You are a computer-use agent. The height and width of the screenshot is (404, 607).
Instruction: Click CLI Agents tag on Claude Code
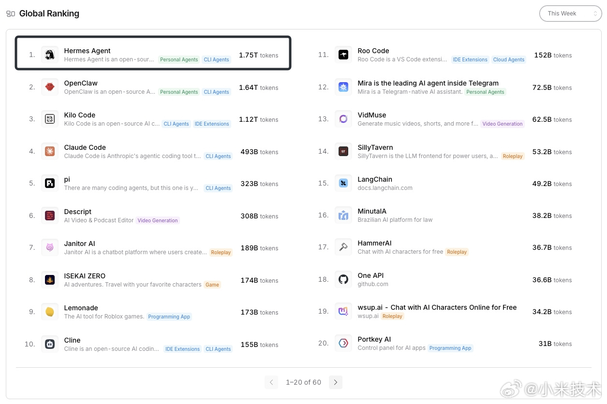pyautogui.click(x=218, y=157)
